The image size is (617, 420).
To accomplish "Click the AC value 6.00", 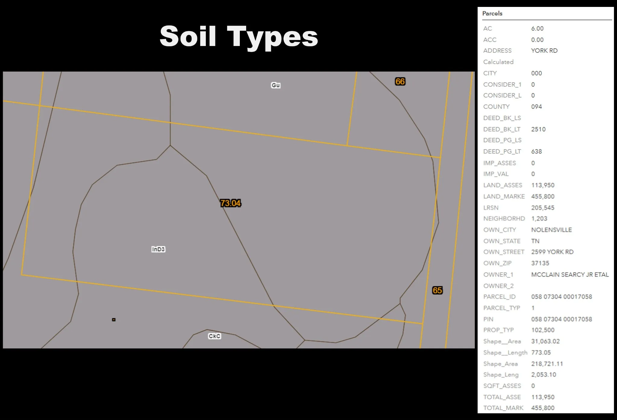I will coord(537,29).
